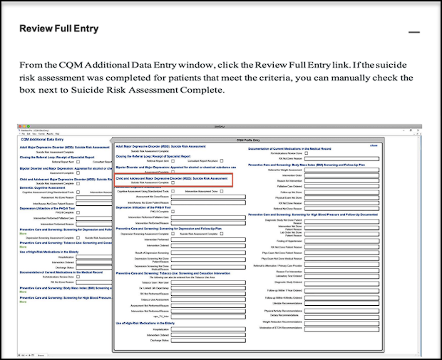Check Rx Medications Review Done in CQM Profile Entry
Viewport: 442px width, 360px height.
[x=307, y=153]
